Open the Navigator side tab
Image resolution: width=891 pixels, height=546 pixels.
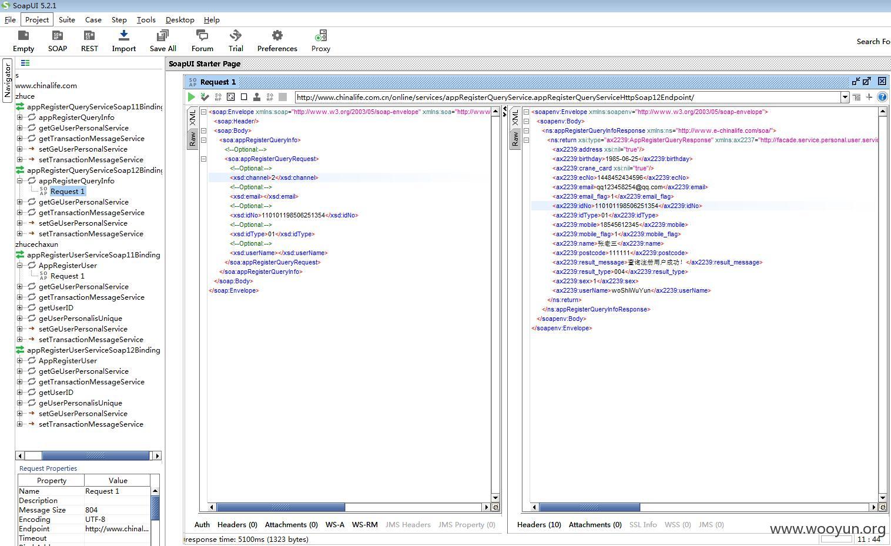(7, 81)
